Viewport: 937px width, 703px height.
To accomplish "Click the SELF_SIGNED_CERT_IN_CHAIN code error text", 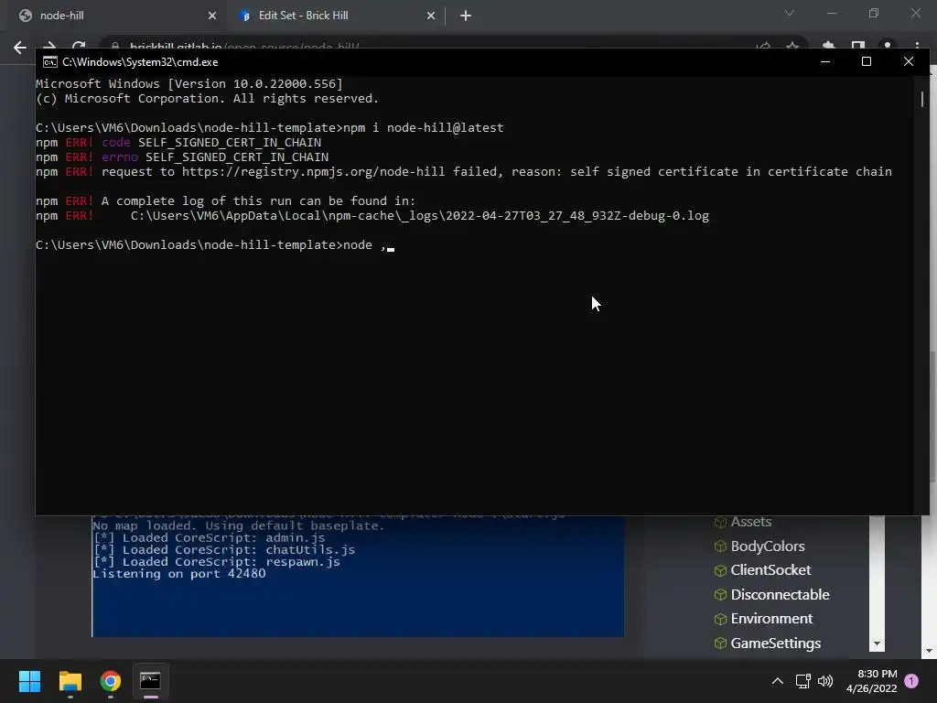I will point(230,143).
